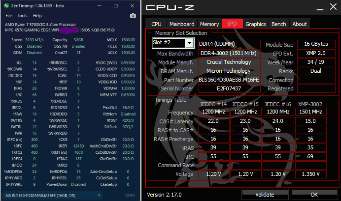Click the ProcOdt 36.9 Ω value

click(128, 108)
